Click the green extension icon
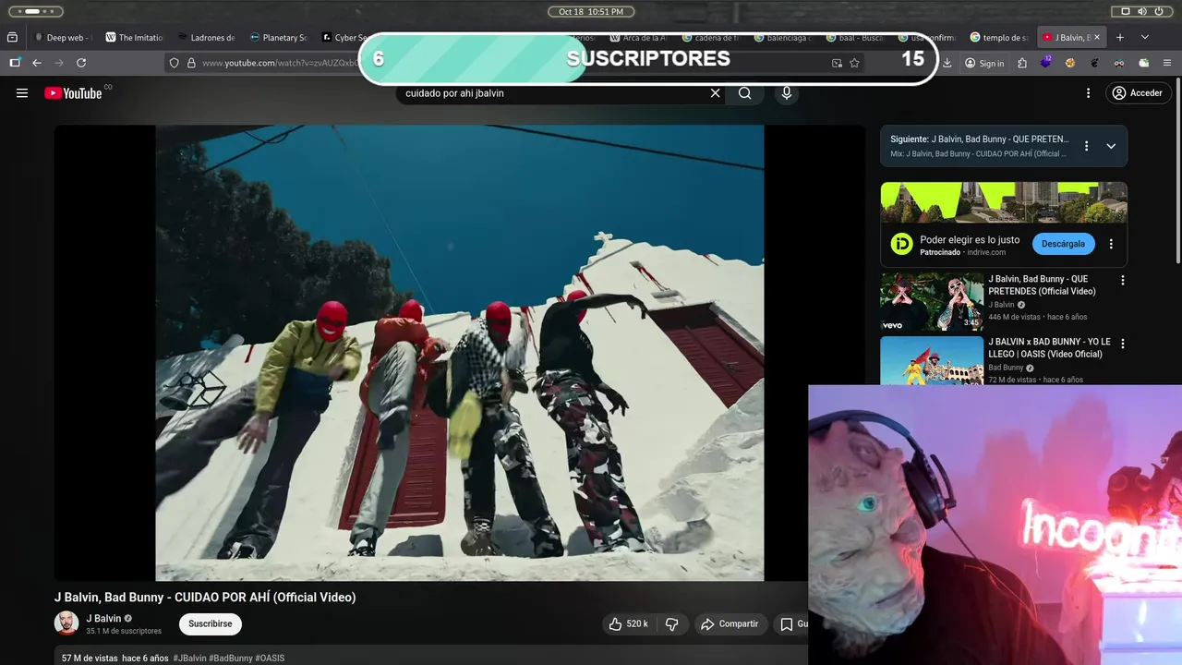 coord(1143,63)
